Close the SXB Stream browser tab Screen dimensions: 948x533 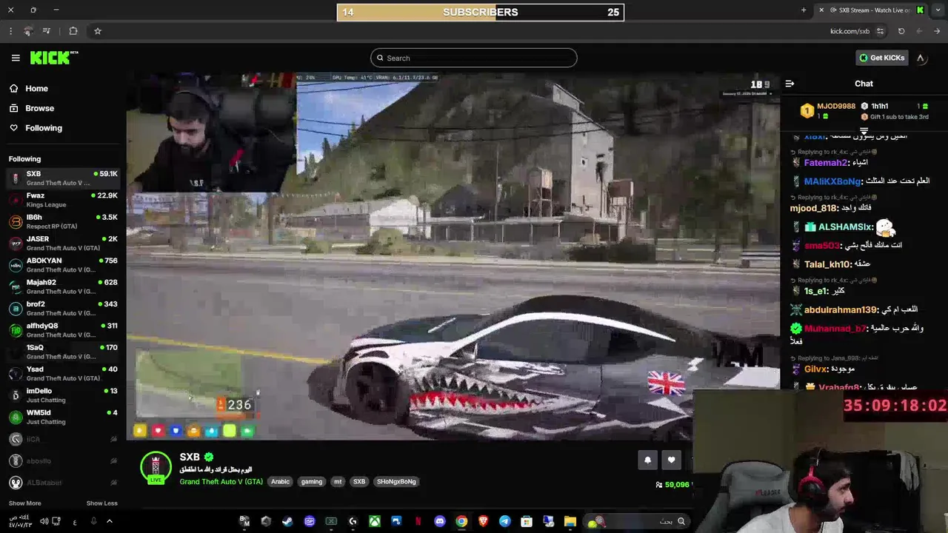821,10
